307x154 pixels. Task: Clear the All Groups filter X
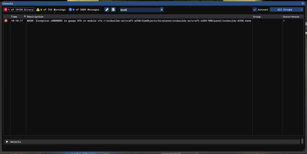coord(301,10)
